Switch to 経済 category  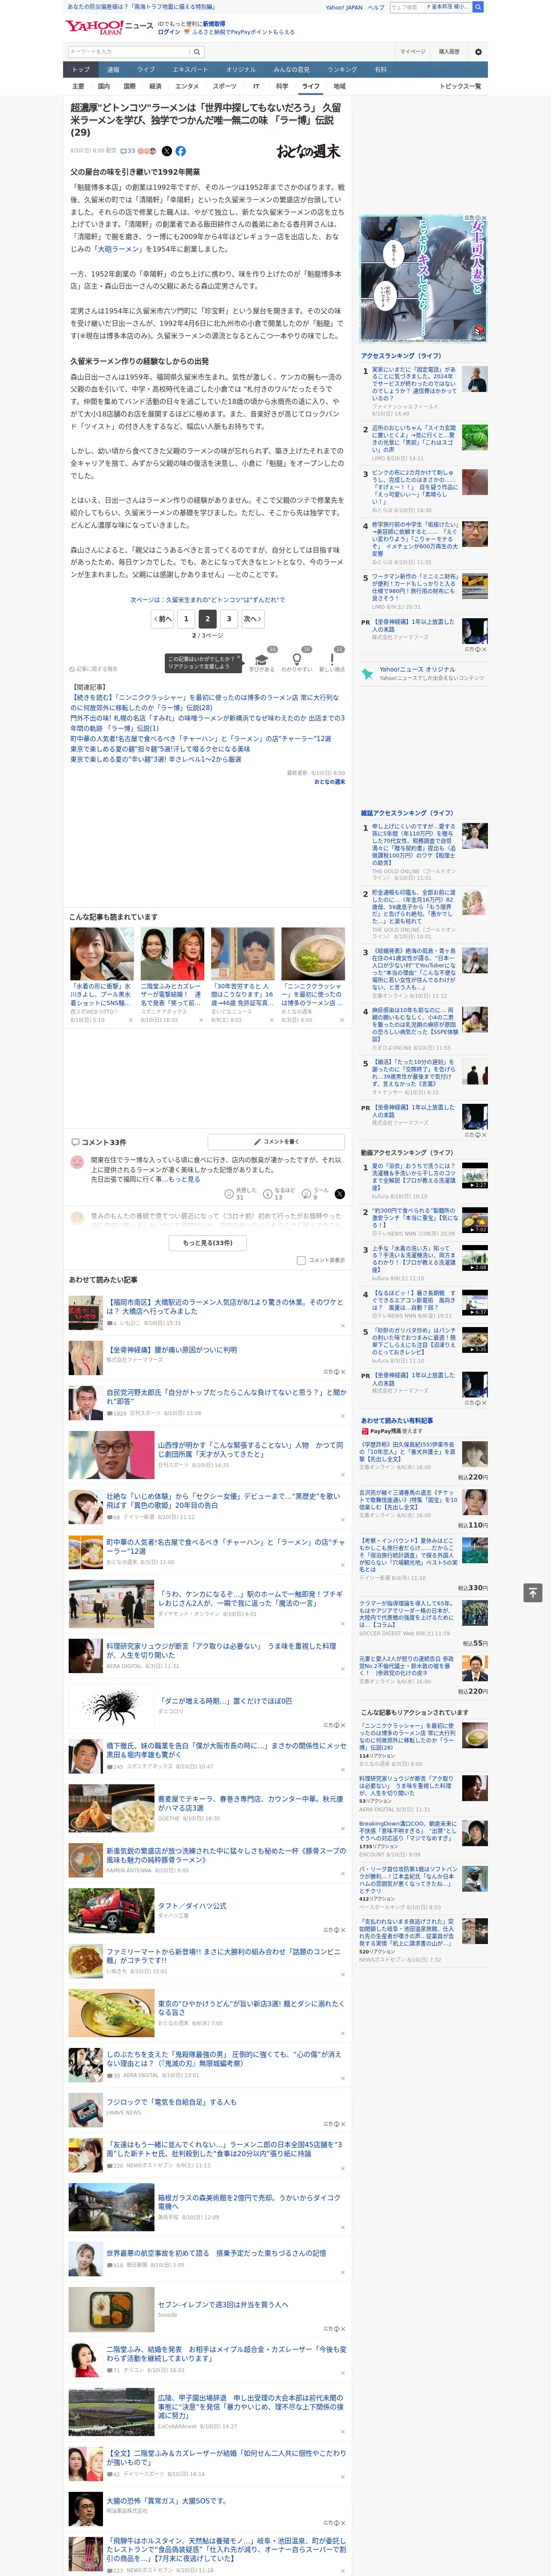[154, 86]
